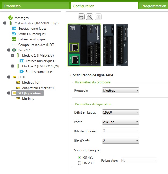Open the Protocole dropdown
The image size is (168, 174).
pyautogui.click(x=121, y=91)
